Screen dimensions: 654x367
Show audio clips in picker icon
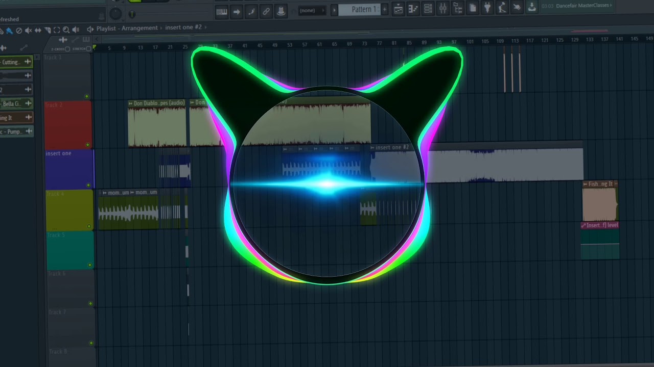63,40
